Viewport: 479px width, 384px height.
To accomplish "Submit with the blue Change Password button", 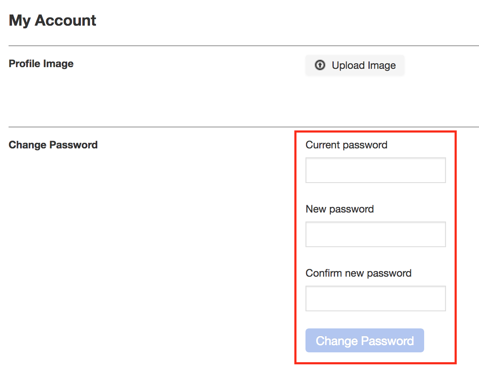I will 365,340.
